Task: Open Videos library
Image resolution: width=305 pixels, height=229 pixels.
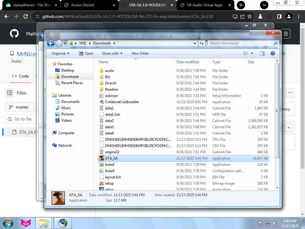Action: coord(64,120)
